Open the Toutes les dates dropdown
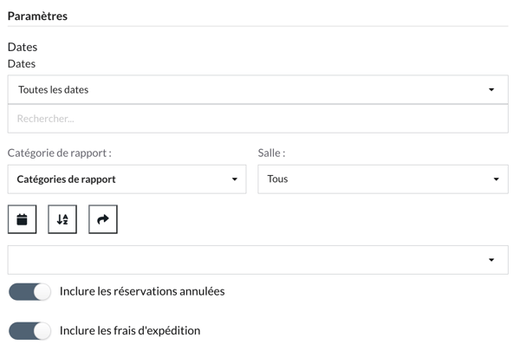Image resolution: width=520 pixels, height=351 pixels. pyautogui.click(x=258, y=89)
